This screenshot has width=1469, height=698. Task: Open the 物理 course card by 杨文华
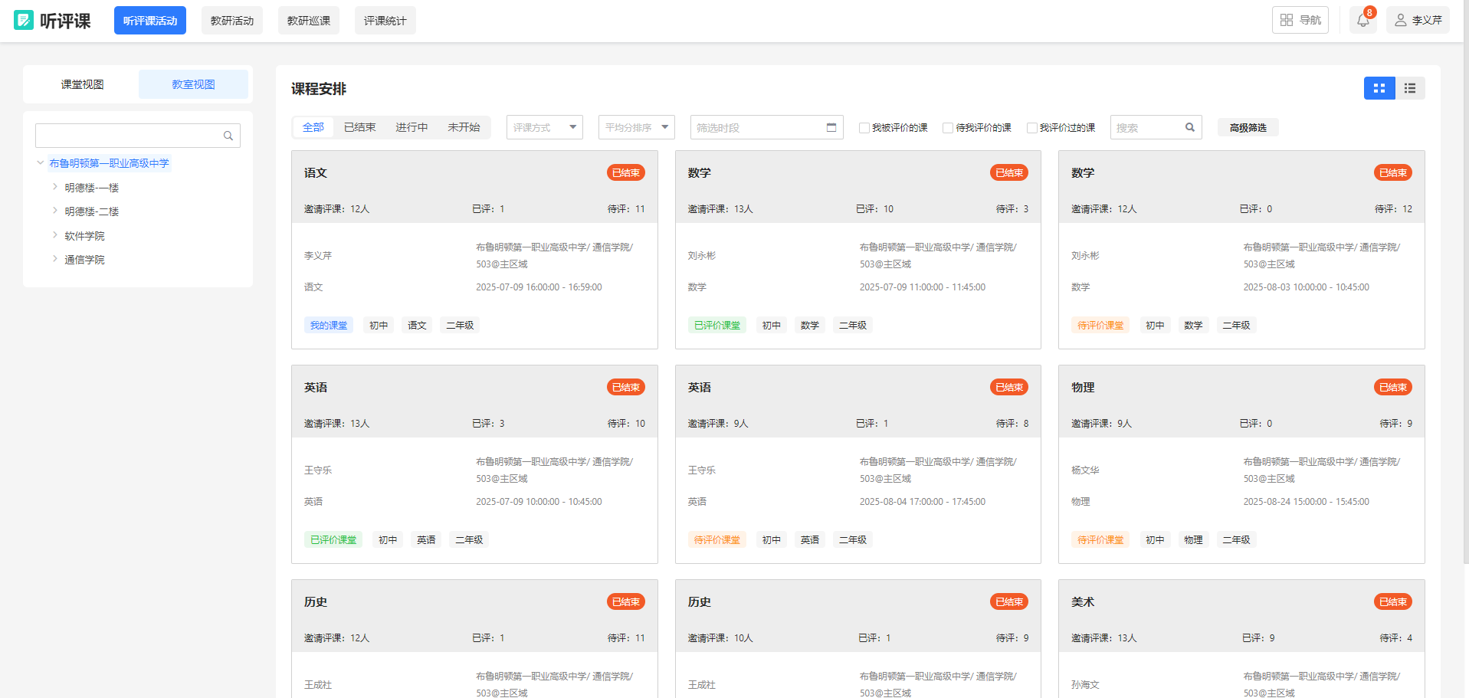coord(1241,464)
